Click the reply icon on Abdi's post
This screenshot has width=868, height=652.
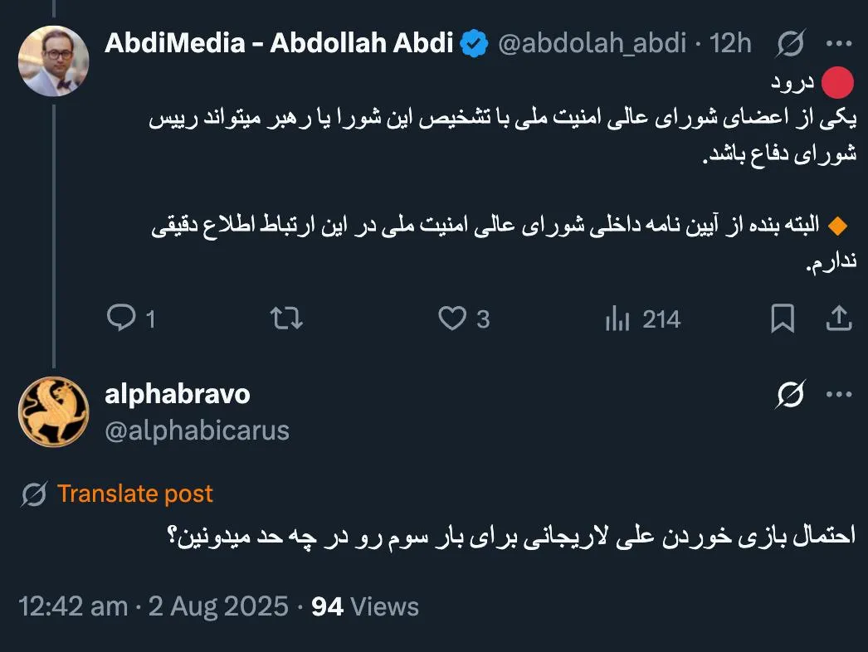click(122, 319)
